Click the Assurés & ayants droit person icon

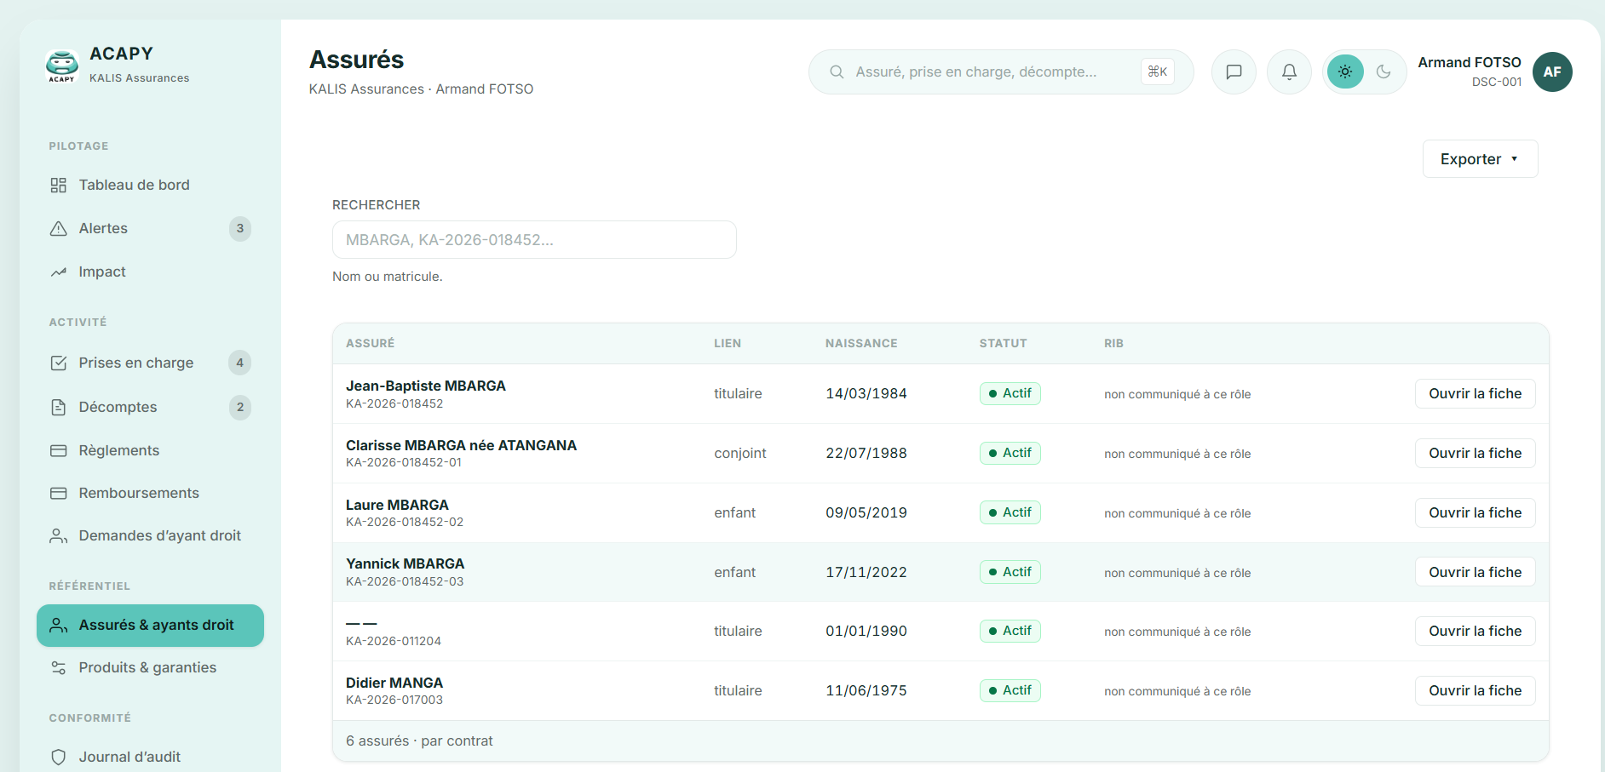click(x=58, y=626)
